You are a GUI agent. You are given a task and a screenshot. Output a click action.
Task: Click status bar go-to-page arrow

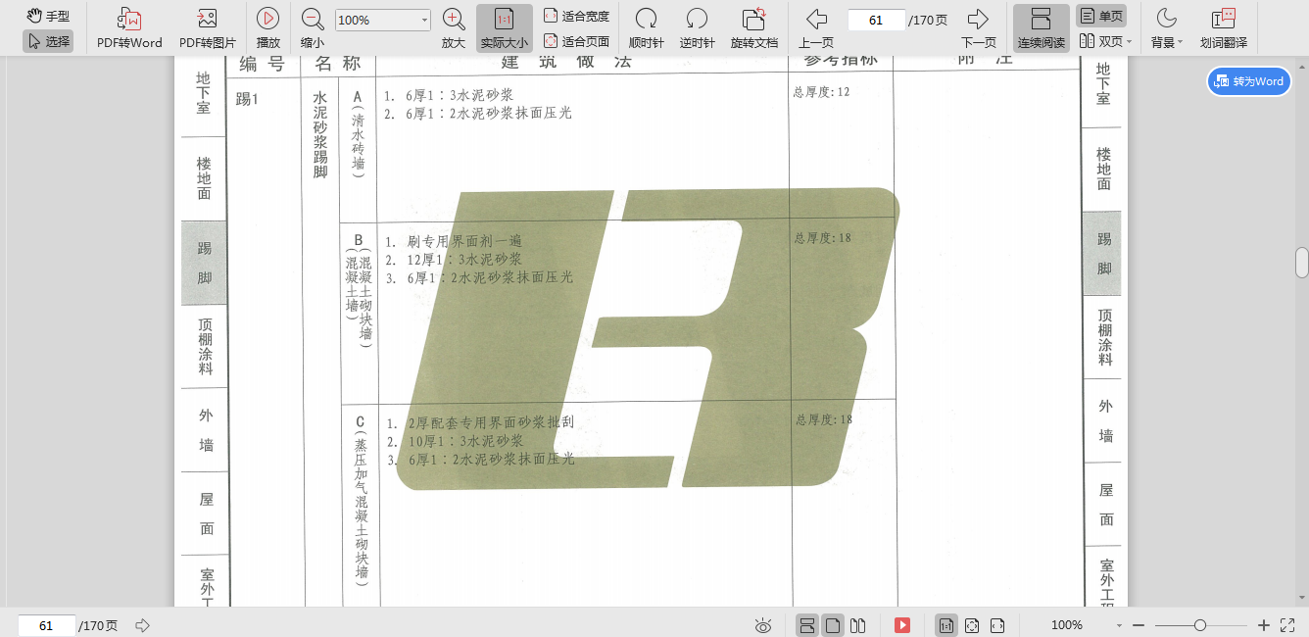click(142, 625)
